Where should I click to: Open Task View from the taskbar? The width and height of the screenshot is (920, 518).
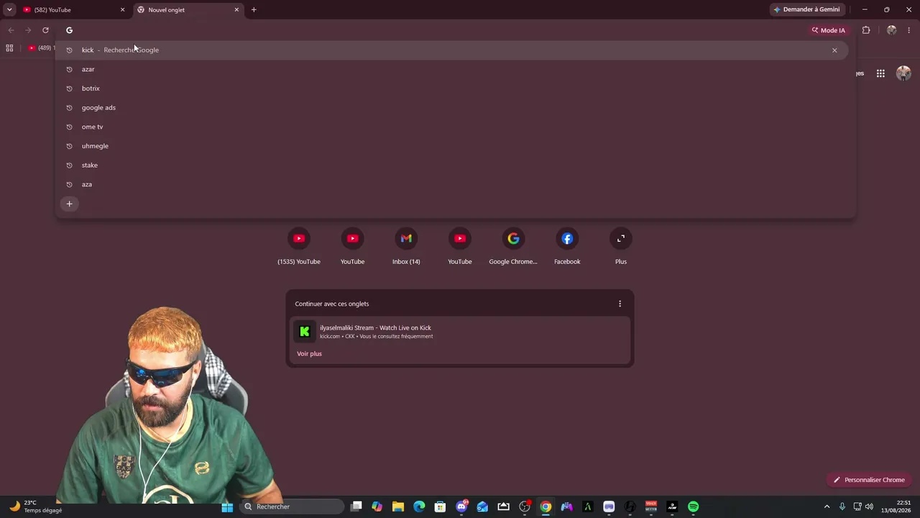point(356,507)
